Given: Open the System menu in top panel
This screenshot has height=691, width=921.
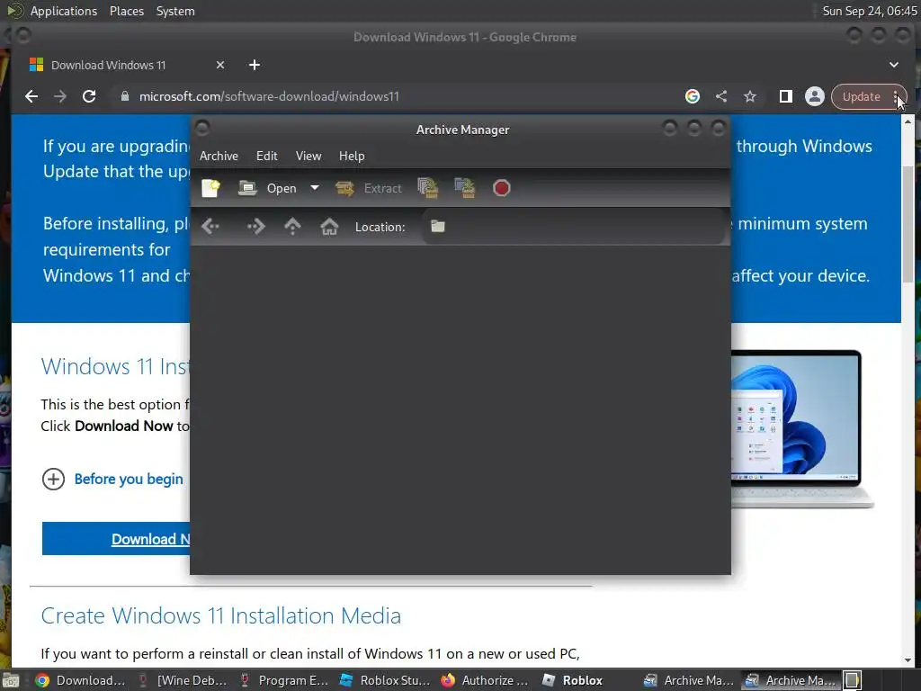Looking at the screenshot, I should tap(175, 11).
